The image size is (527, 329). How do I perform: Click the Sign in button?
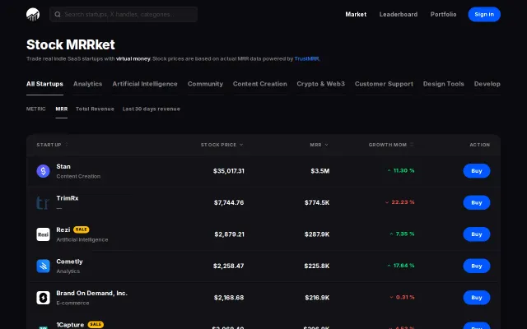point(484,15)
